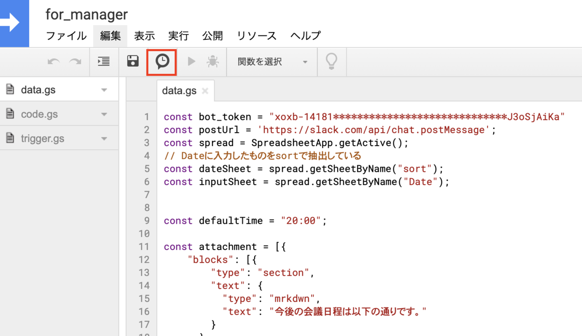Run the selected function with play icon
The height and width of the screenshot is (336, 582).
[x=191, y=61]
